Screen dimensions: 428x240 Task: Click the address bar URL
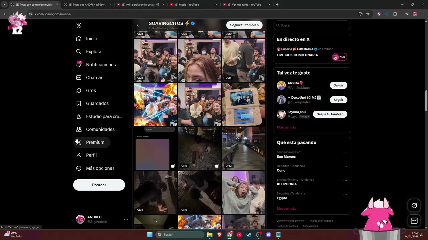click(52, 14)
